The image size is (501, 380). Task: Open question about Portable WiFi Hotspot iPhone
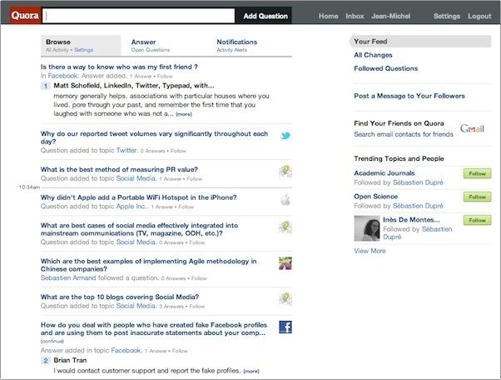(138, 197)
